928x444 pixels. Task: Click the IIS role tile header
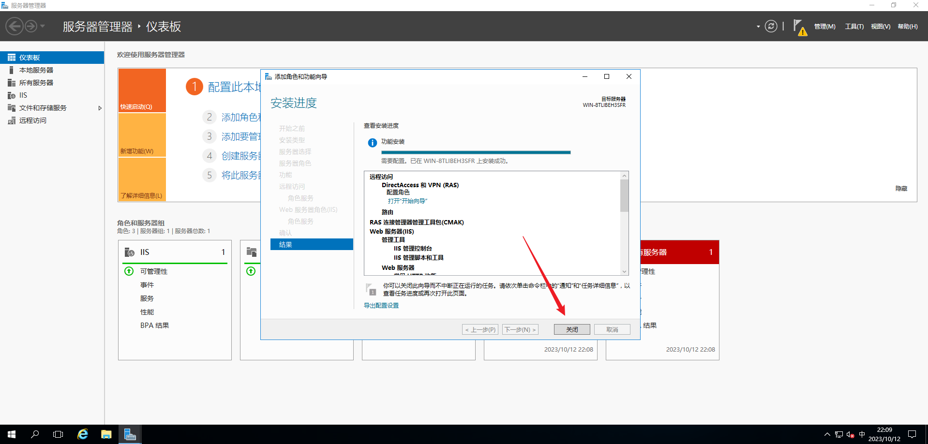coord(175,252)
